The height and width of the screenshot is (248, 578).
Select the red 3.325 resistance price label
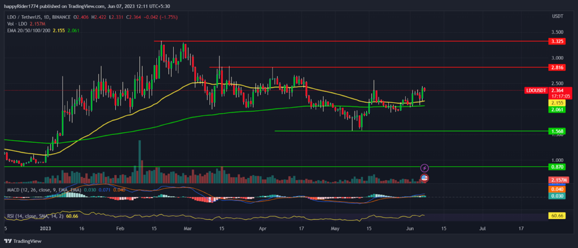click(557, 41)
